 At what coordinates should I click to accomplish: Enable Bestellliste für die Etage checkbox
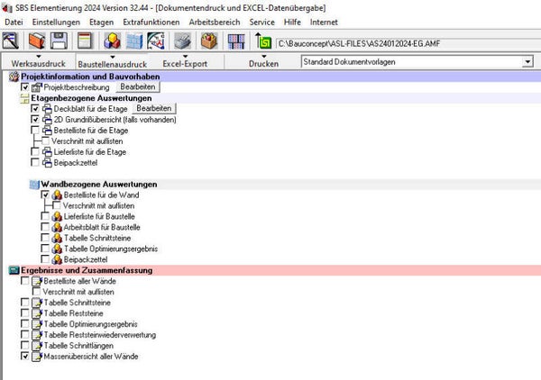tap(35, 131)
